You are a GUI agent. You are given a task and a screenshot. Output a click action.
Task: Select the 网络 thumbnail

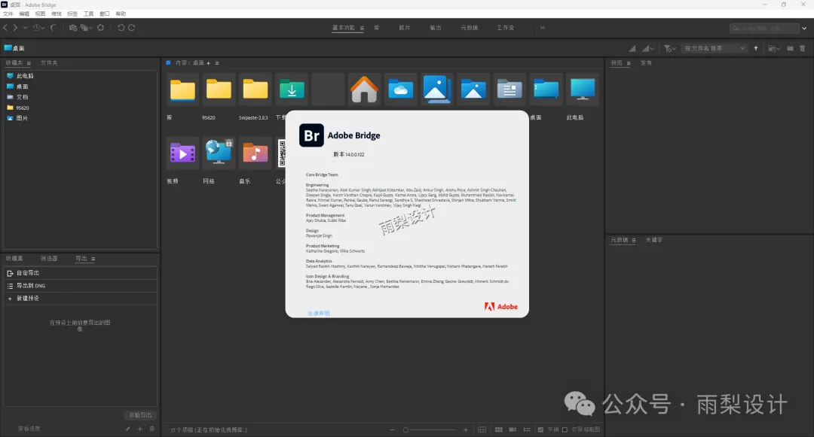[219, 153]
